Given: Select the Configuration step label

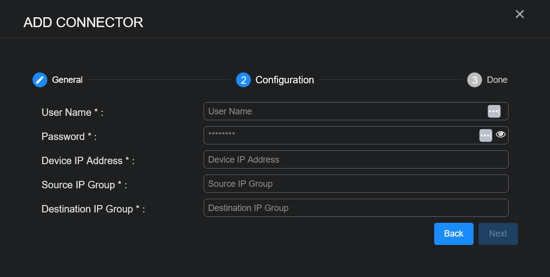Looking at the screenshot, I should pyautogui.click(x=284, y=80).
